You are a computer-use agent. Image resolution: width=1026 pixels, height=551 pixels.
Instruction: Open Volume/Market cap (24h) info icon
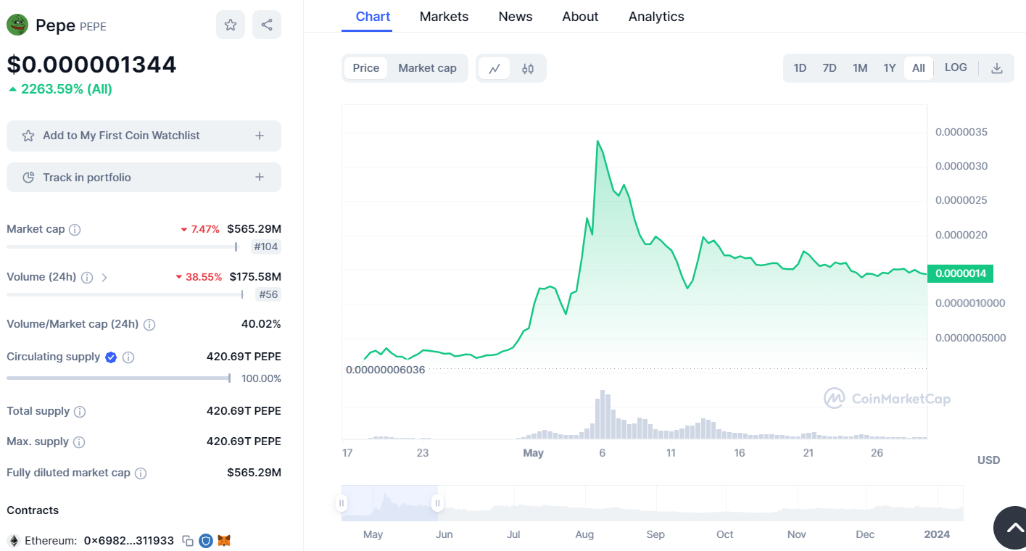click(x=149, y=324)
